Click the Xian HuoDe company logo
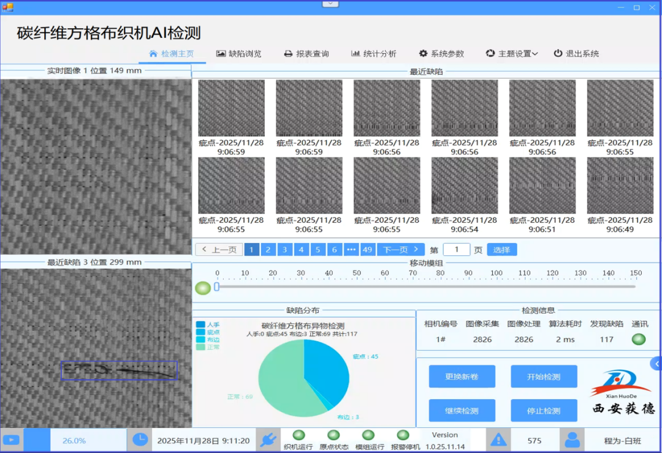 tap(622, 392)
